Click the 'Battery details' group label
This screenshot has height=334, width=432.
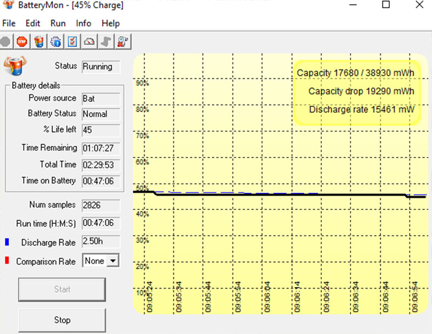(36, 86)
